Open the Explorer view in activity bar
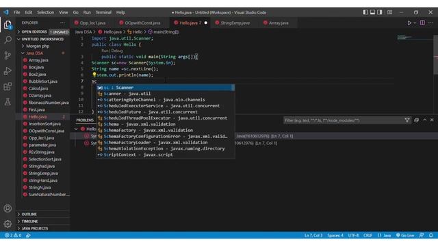 (x=8, y=25)
